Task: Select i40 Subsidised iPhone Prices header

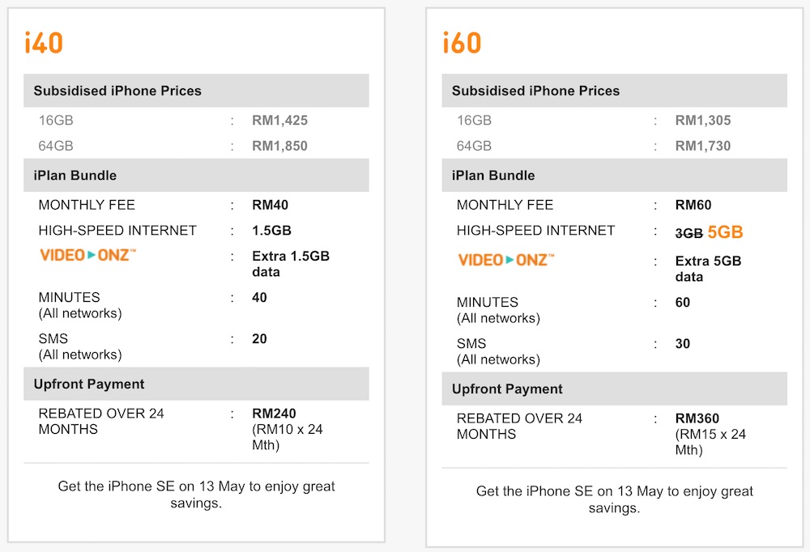Action: 117,91
